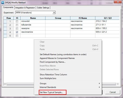Check the IS box for minoxidol
Screen dimensions: 123x98
[x=17, y=21]
